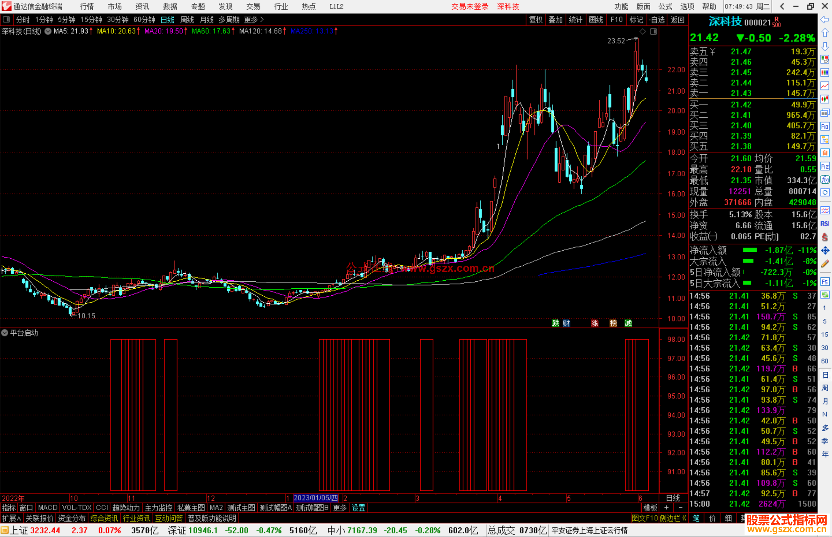
Task: Click the 设置 indicator settings link
Action: pos(358,508)
